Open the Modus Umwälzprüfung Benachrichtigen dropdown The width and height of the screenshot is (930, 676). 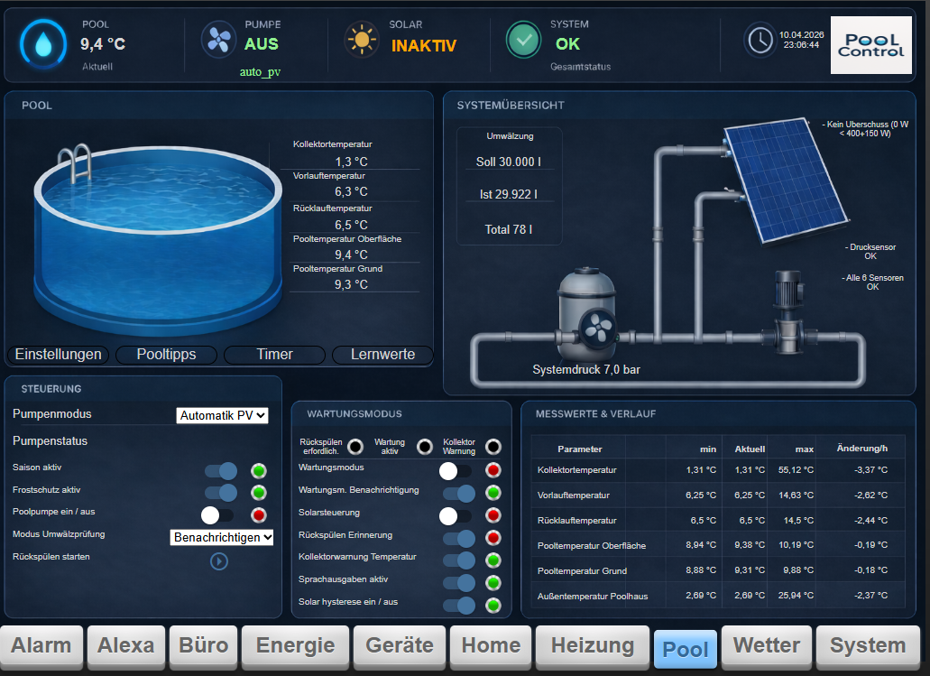point(222,537)
